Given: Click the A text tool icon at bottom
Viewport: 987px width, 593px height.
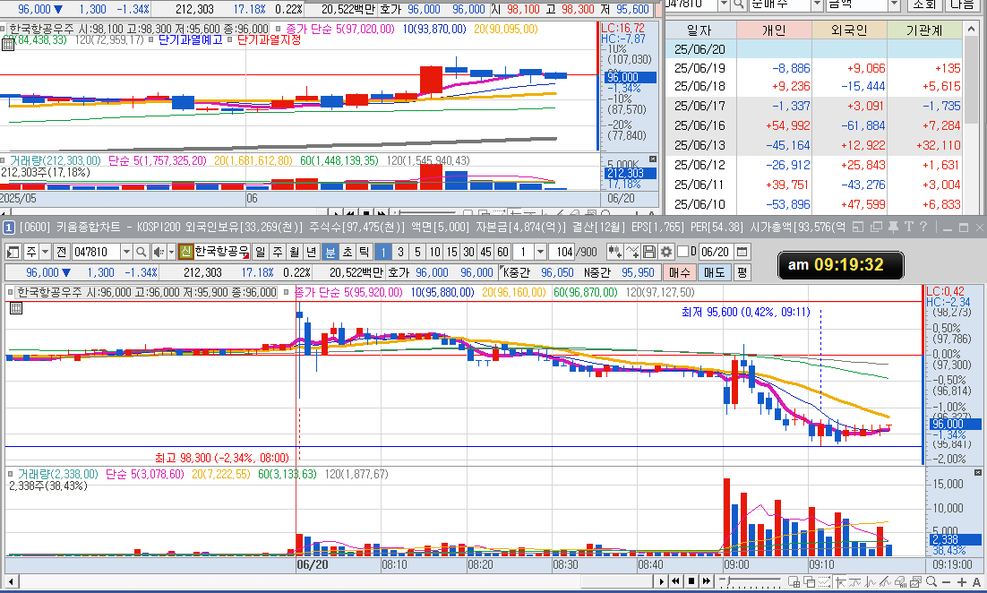Looking at the screenshot, I should 976,582.
